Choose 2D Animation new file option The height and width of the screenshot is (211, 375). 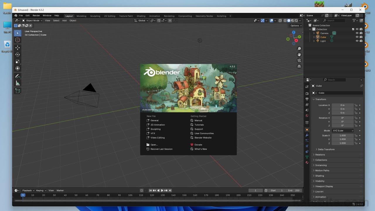pos(158,125)
